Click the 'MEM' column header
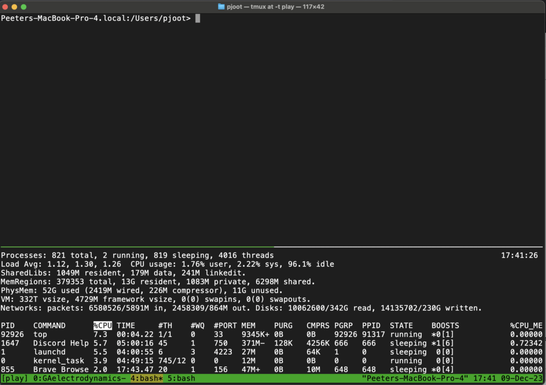546x385 pixels. tap(248, 325)
